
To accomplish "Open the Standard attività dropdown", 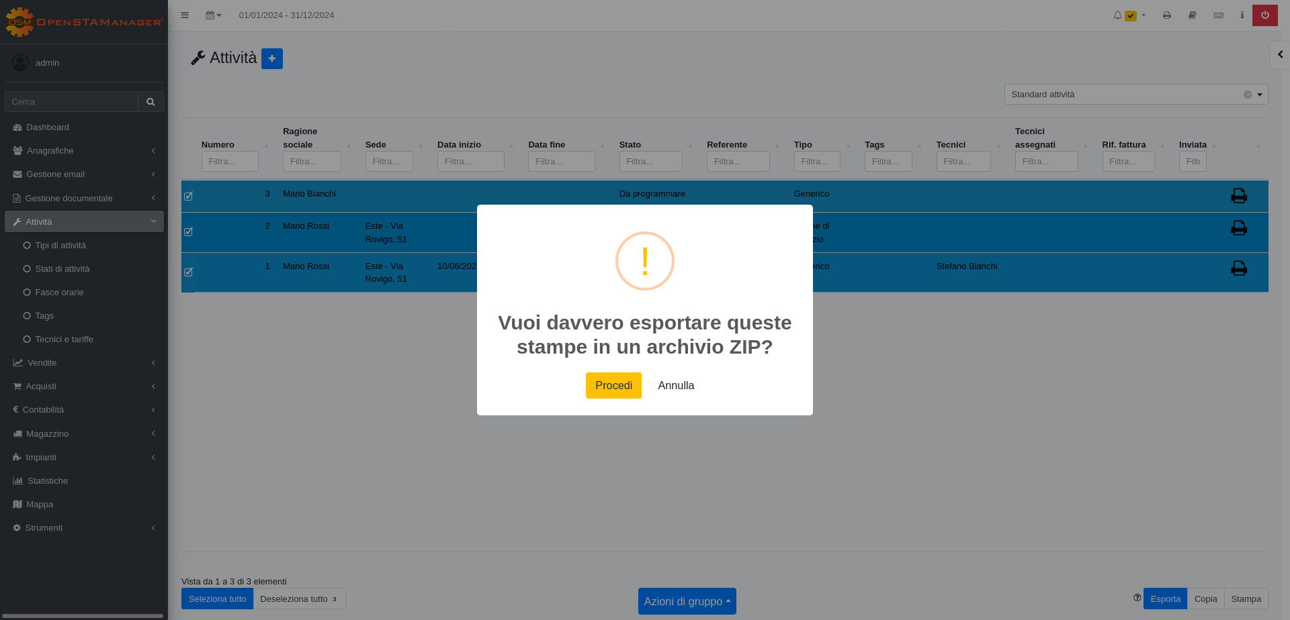I will 1135,95.
